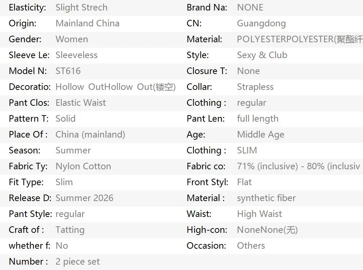Click the 'Middle Age' age value

(x=261, y=135)
